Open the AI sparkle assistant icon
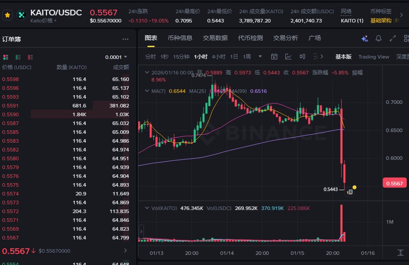 point(365,39)
